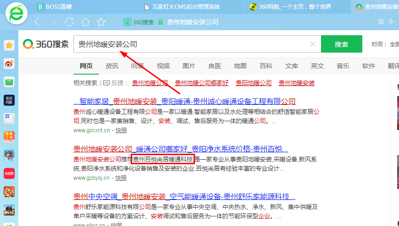The height and width of the screenshot is (226, 399).
Task: Open the soldier shooter game icon in the sidebar
Action: pos(9,210)
